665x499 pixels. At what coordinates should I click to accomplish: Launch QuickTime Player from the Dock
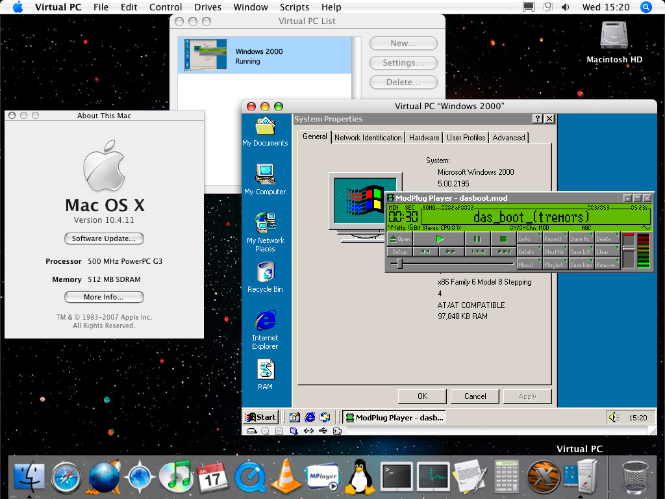coord(249,478)
